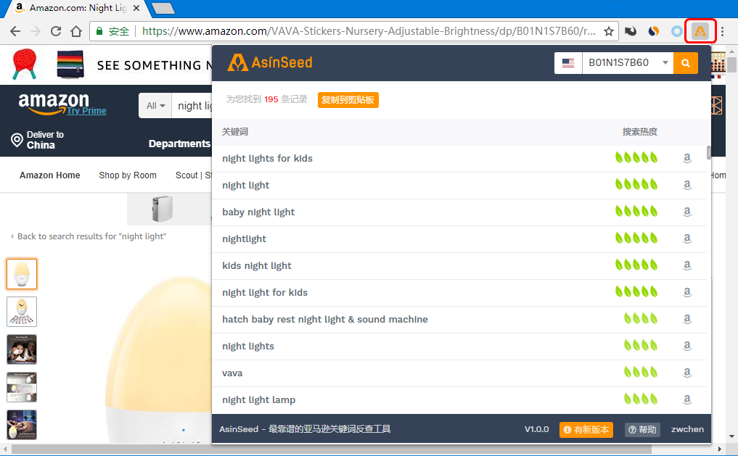Reload the page with refresh icon
Image resolution: width=738 pixels, height=456 pixels.
pyautogui.click(x=56, y=31)
